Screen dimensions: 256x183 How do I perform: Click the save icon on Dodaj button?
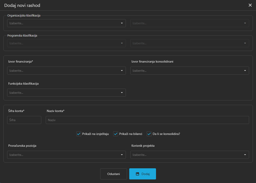(x=137, y=174)
